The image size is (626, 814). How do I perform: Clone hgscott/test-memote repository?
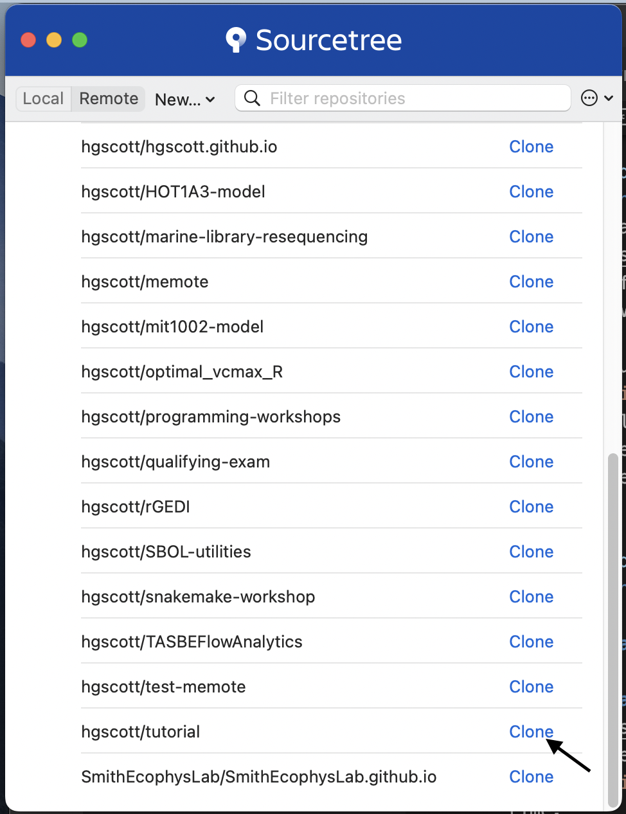coord(531,687)
